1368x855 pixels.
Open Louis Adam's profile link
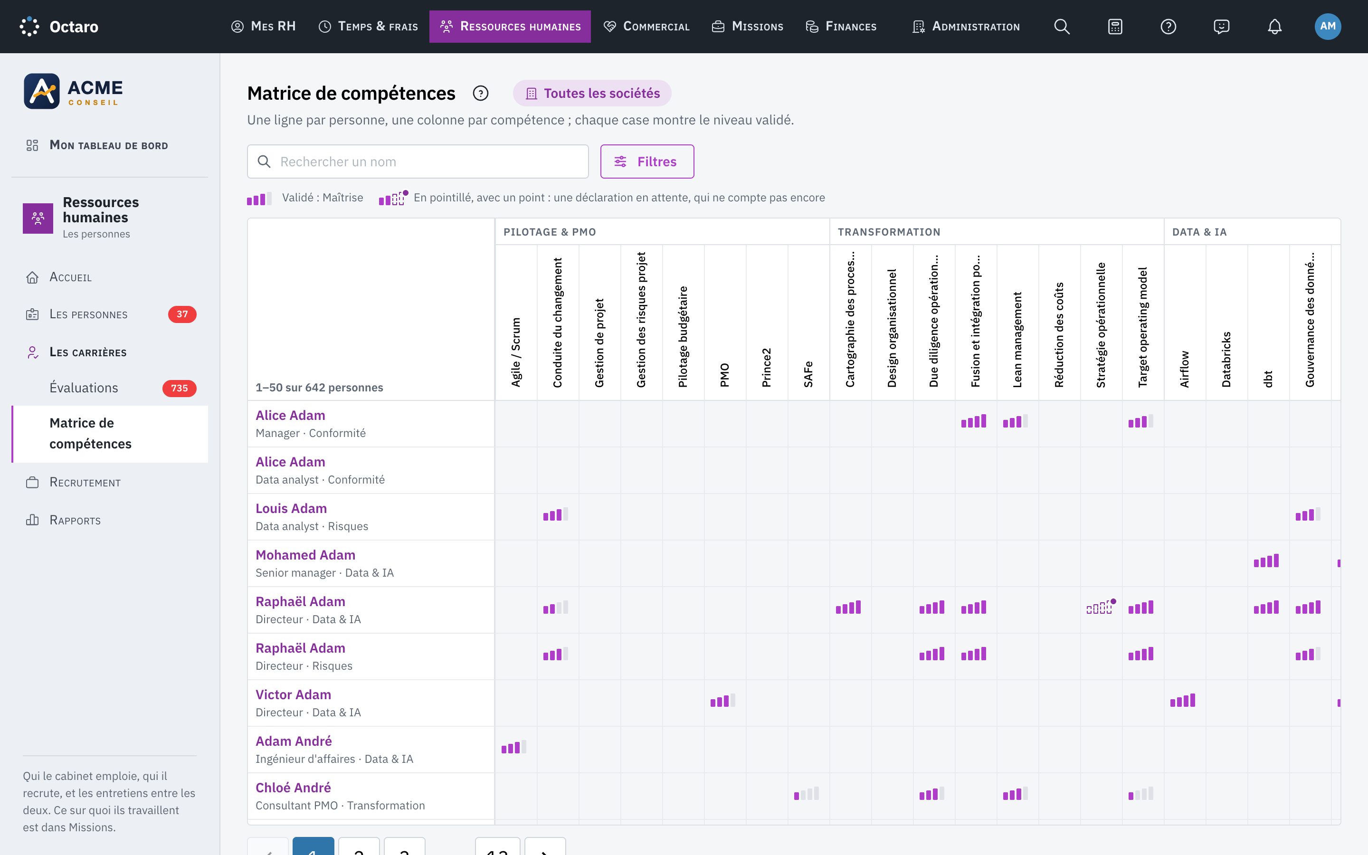tap(291, 508)
